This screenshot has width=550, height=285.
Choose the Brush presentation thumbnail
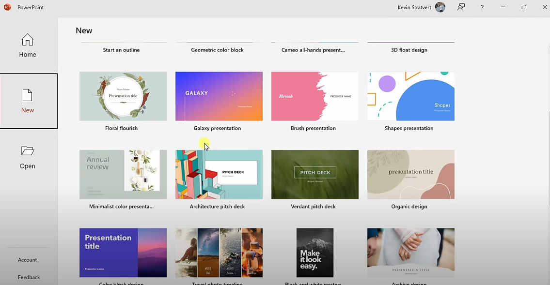pos(315,96)
